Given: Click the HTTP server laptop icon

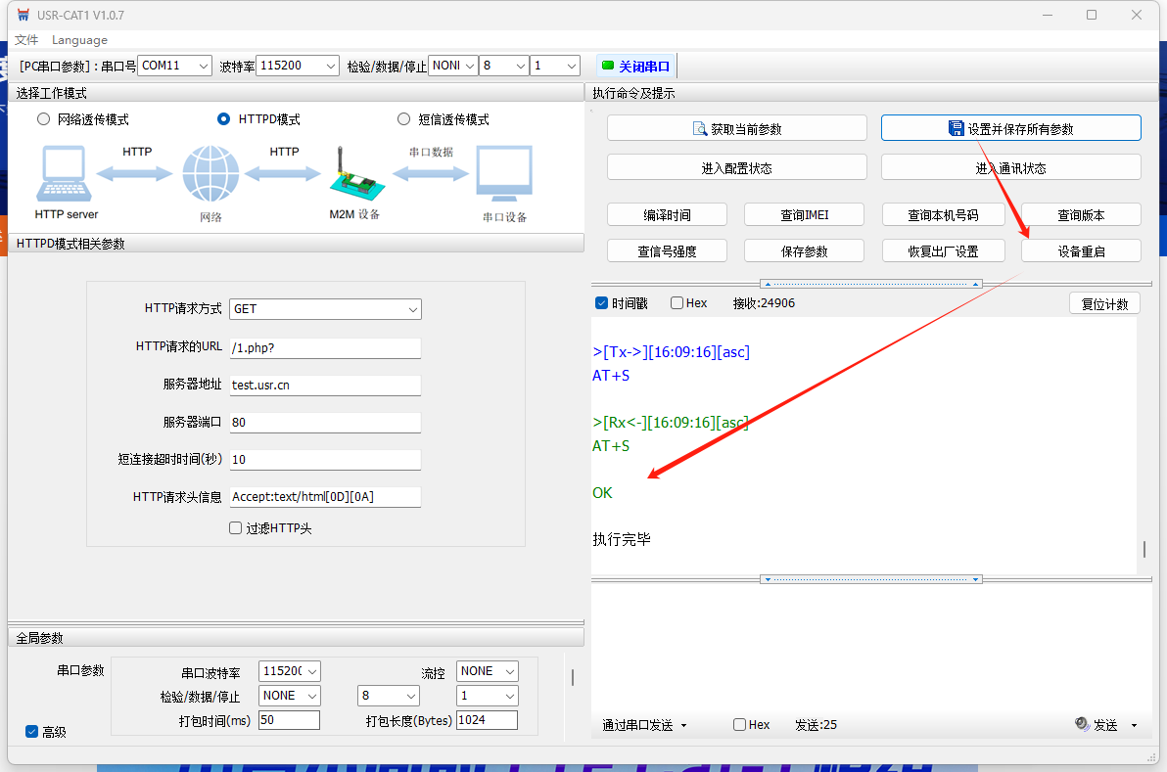Looking at the screenshot, I should click(x=66, y=175).
